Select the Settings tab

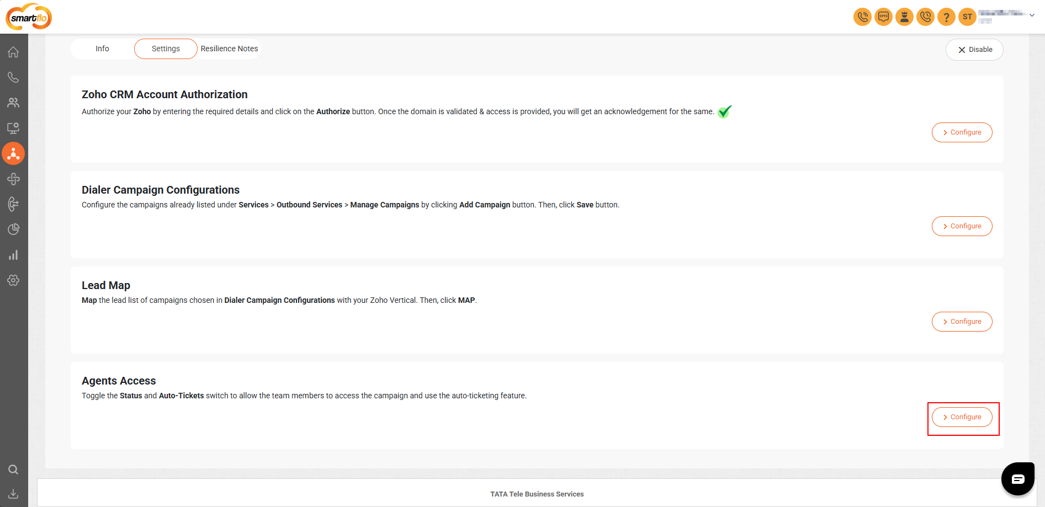(166, 49)
